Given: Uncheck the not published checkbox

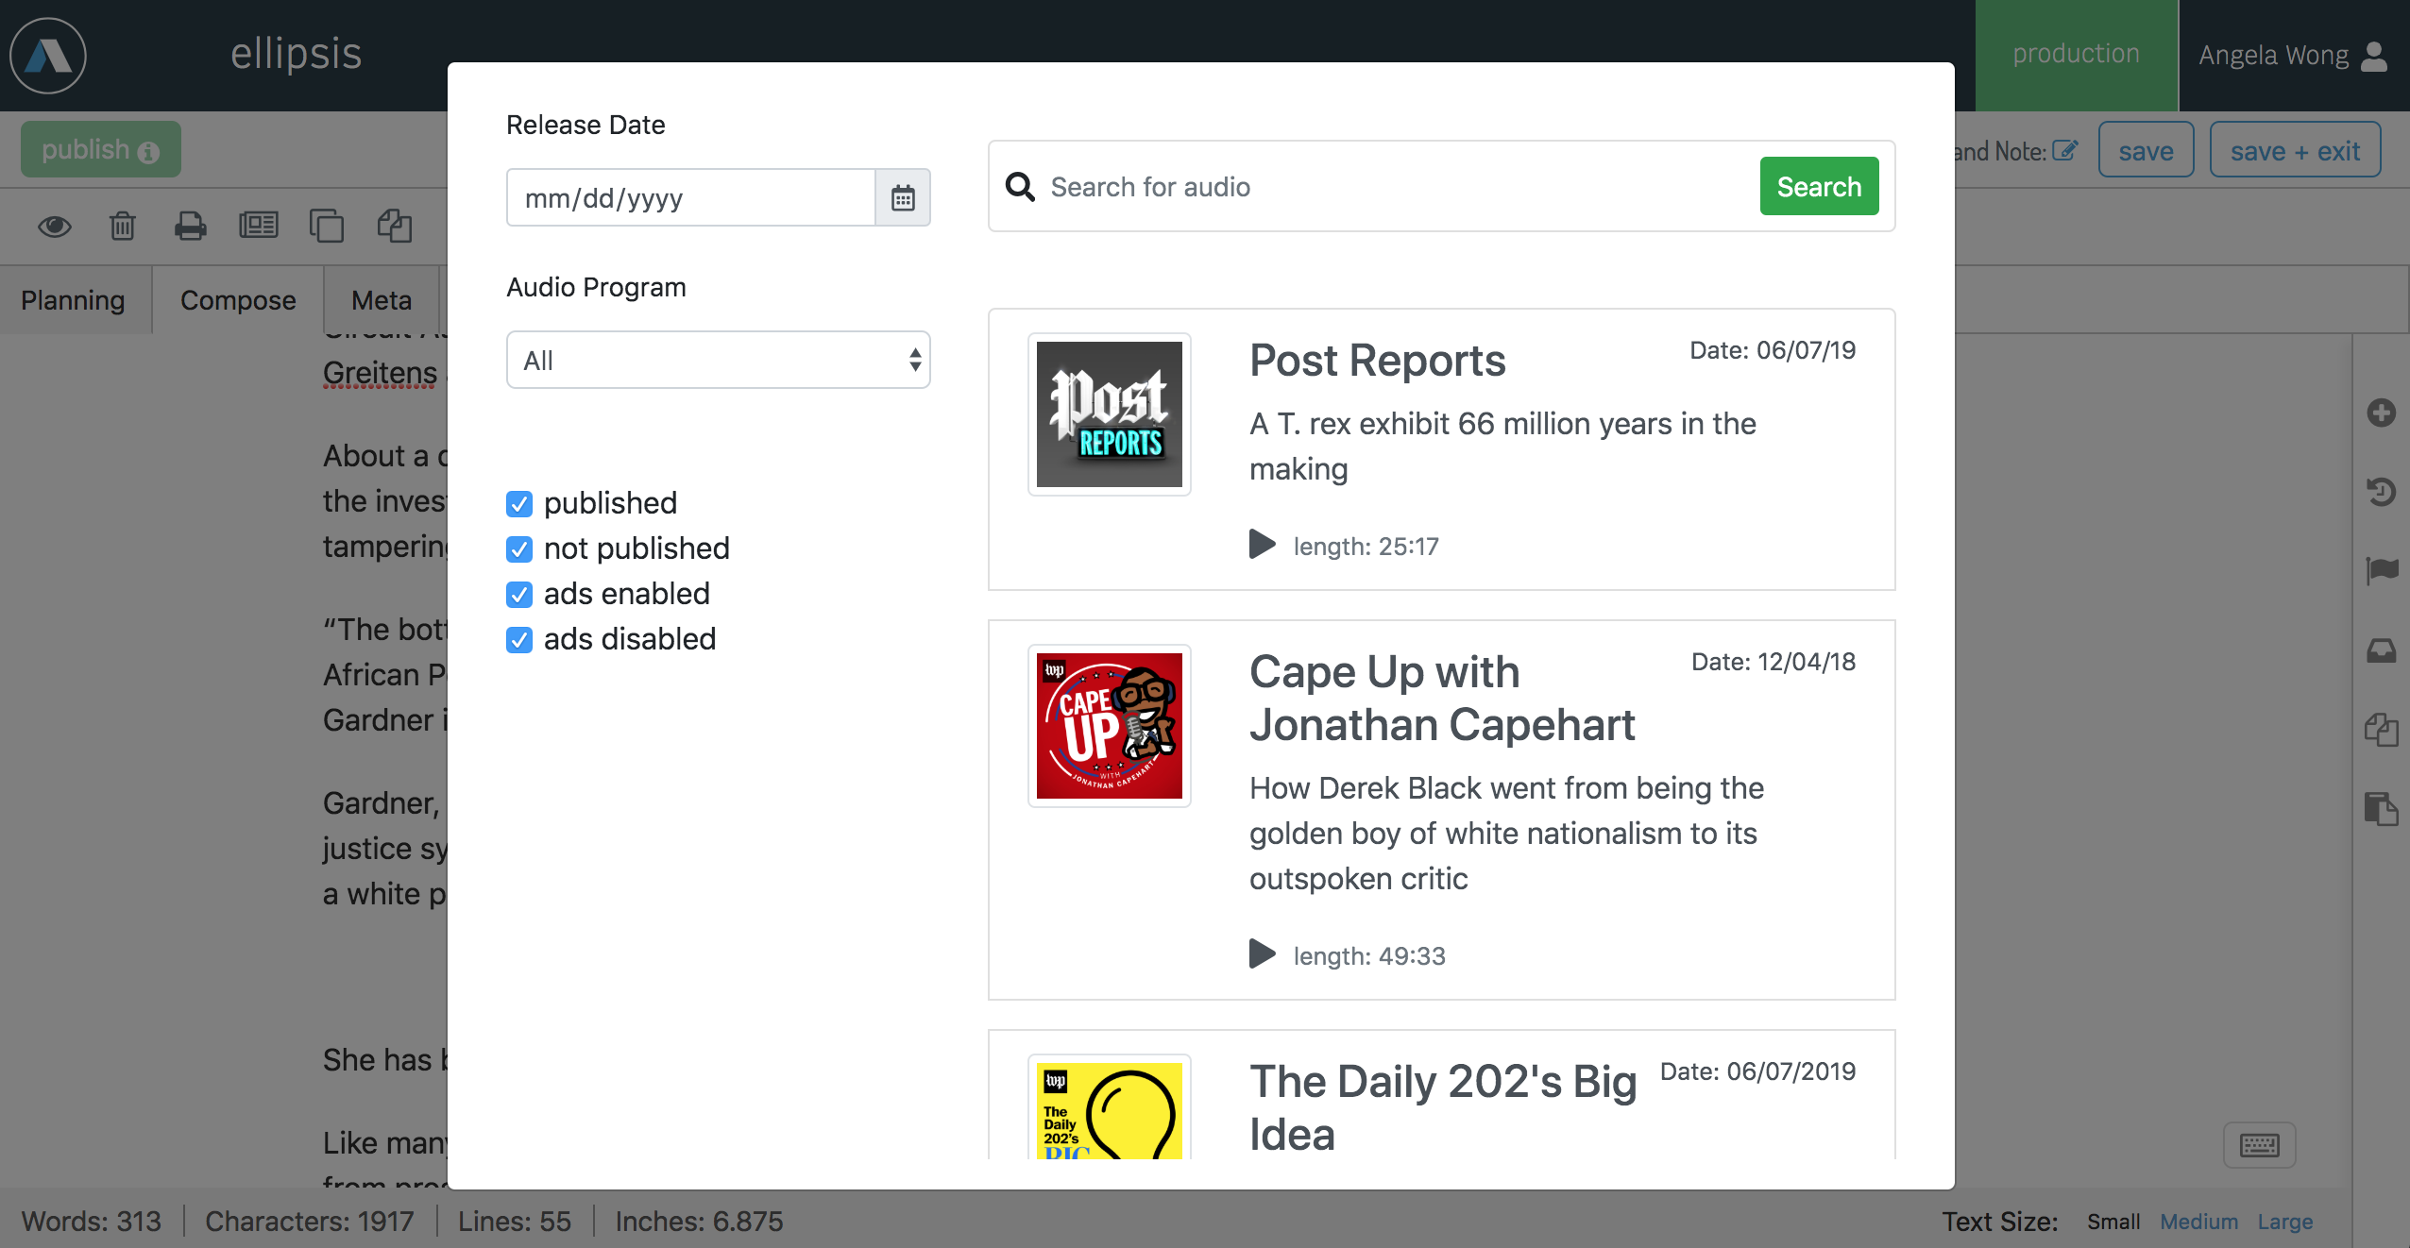Looking at the screenshot, I should click(x=519, y=549).
